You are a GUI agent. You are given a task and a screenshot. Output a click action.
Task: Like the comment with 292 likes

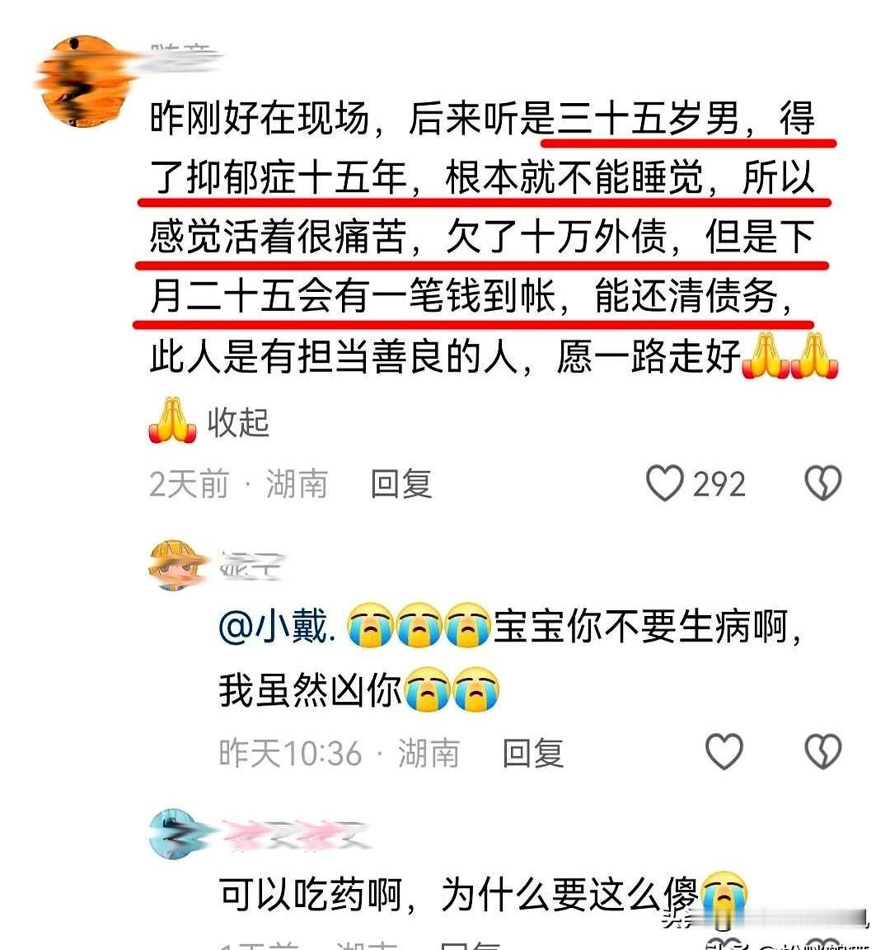click(x=665, y=483)
